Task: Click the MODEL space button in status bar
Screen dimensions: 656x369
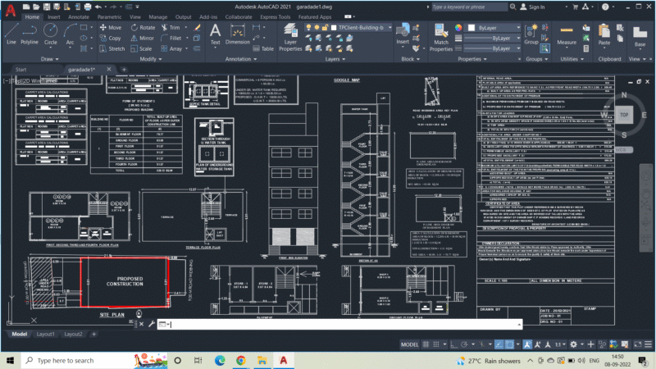Action: [409, 344]
